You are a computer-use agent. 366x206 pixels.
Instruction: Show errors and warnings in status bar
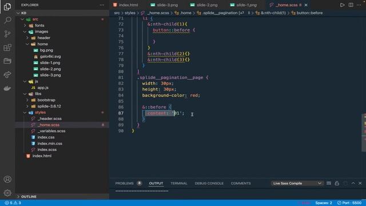(13, 203)
